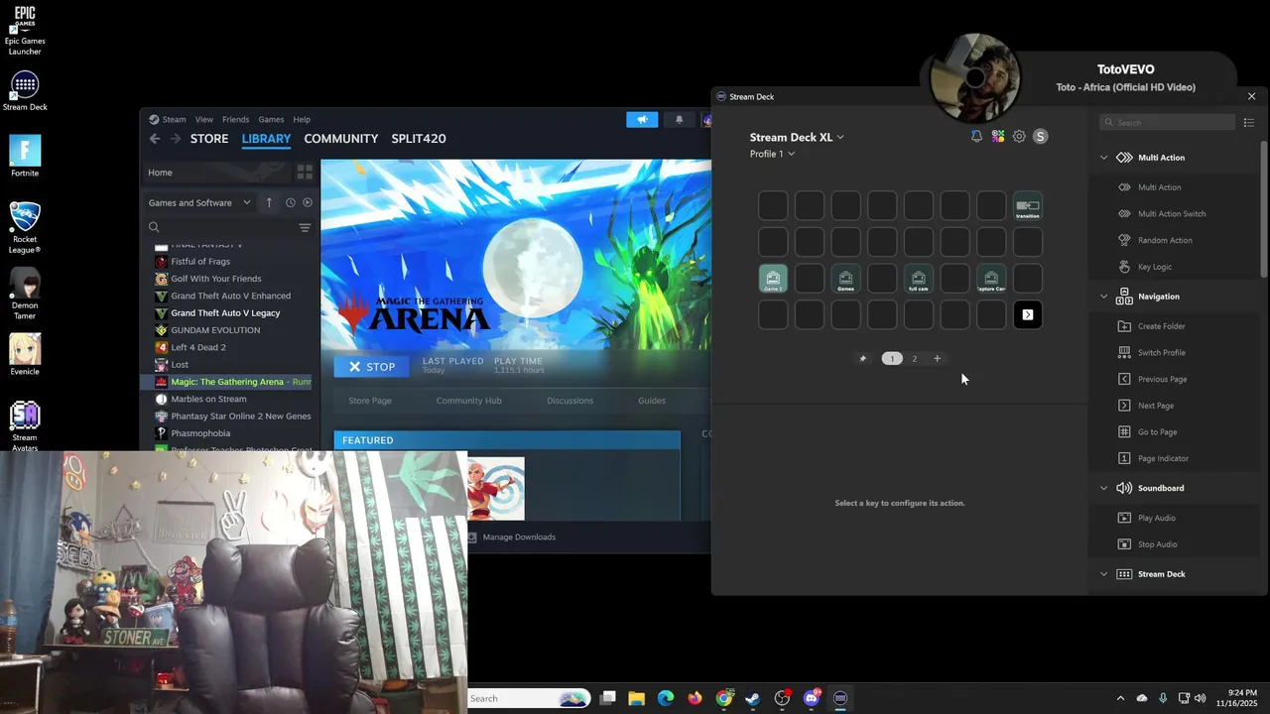This screenshot has height=714, width=1270.
Task: Collapse the Soundboard category
Action: [1104, 488]
